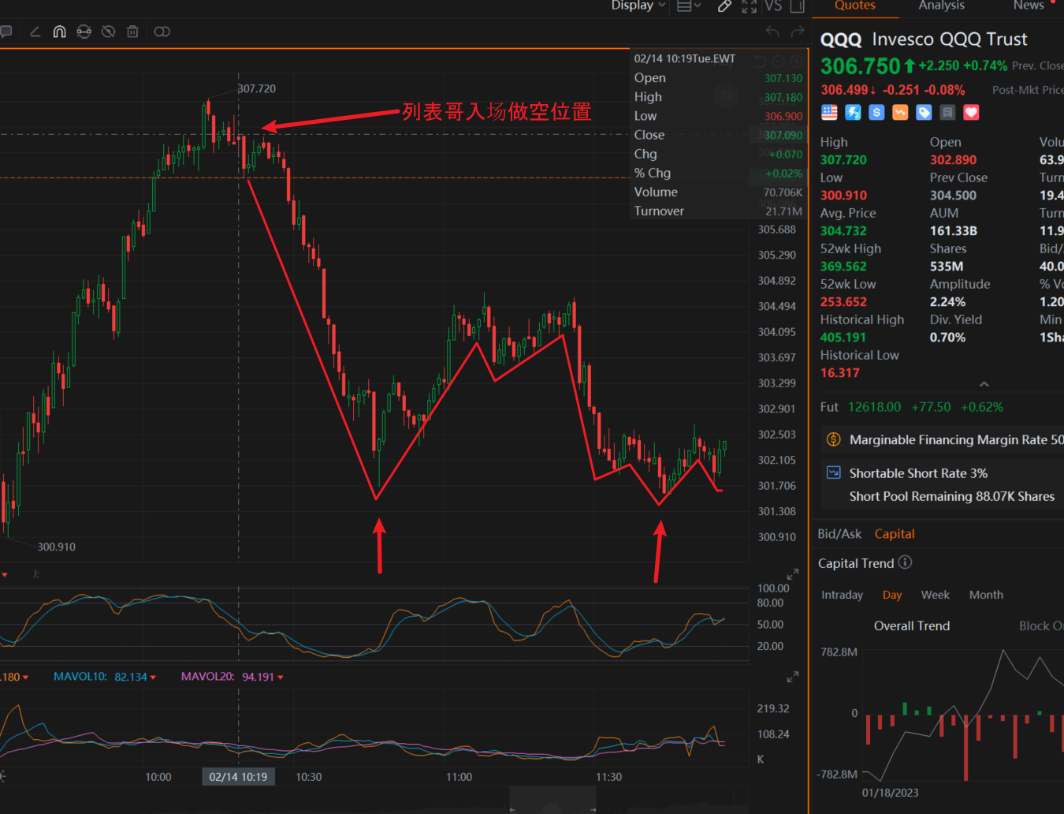Click the orange downtrend short icon
Screen dimensions: 1064x814
(900, 113)
